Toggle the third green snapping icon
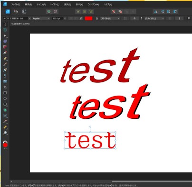The width and height of the screenshot is (192, 187). click(x=91, y=11)
